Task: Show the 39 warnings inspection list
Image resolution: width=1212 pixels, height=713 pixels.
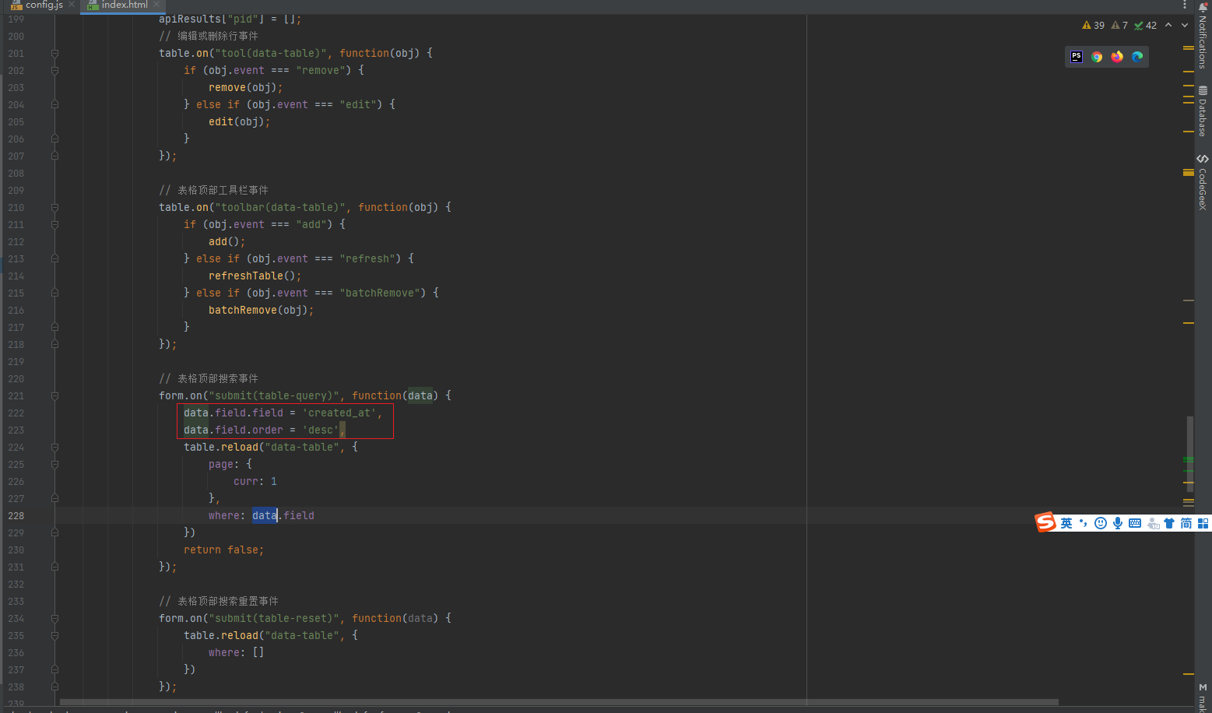Action: 1094,26
